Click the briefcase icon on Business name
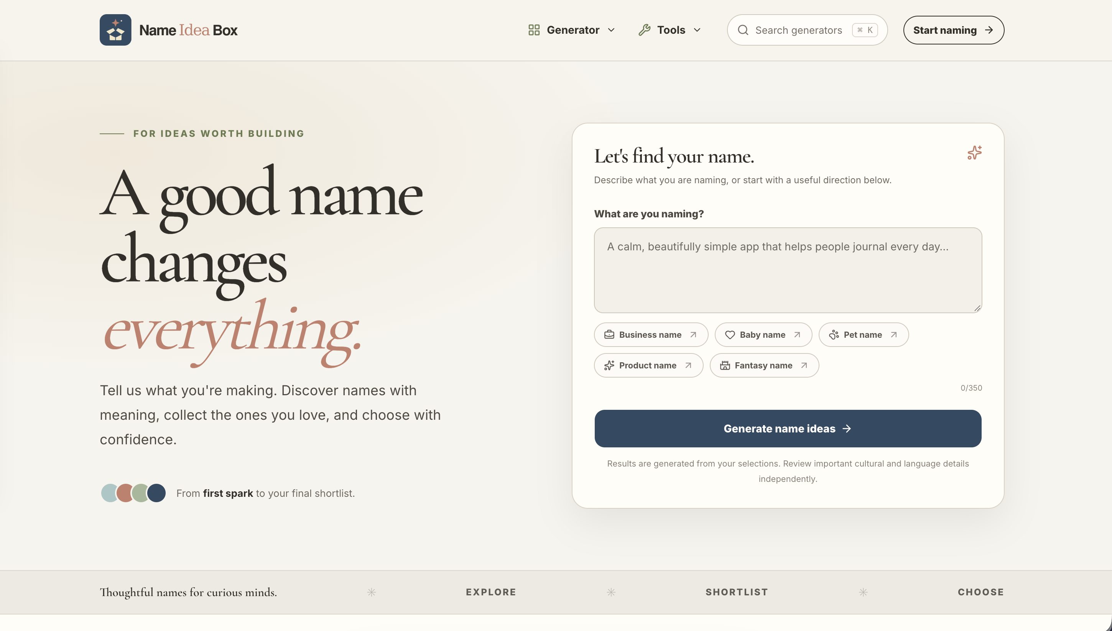The width and height of the screenshot is (1112, 631). (609, 335)
